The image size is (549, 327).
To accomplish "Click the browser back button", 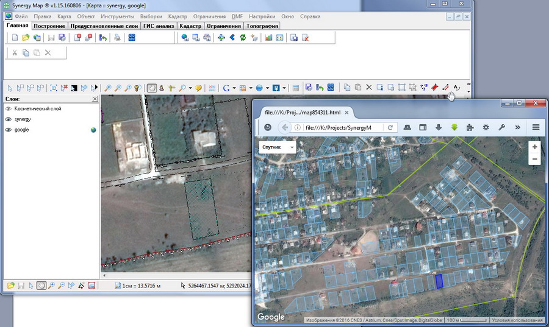I will (x=285, y=127).
